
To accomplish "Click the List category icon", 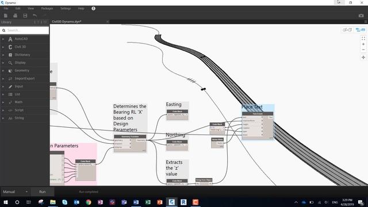I will (x=10, y=94).
